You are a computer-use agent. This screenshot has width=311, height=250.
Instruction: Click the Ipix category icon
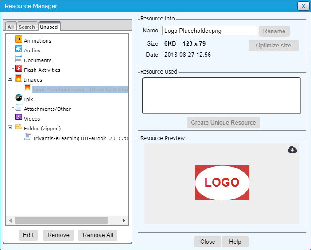coord(19,98)
